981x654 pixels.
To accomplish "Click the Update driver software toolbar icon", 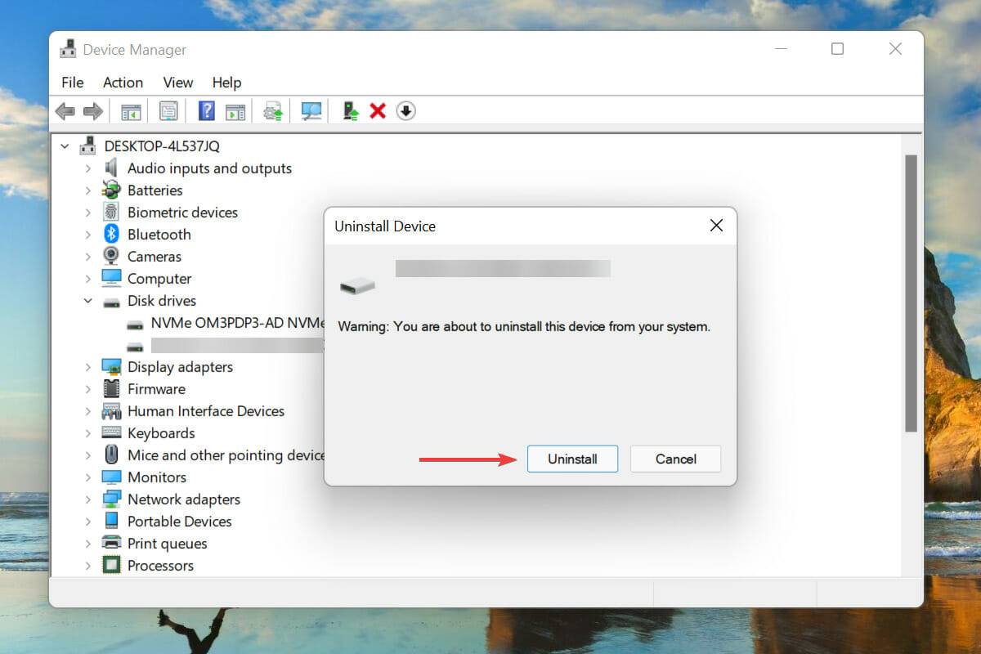I will click(272, 110).
